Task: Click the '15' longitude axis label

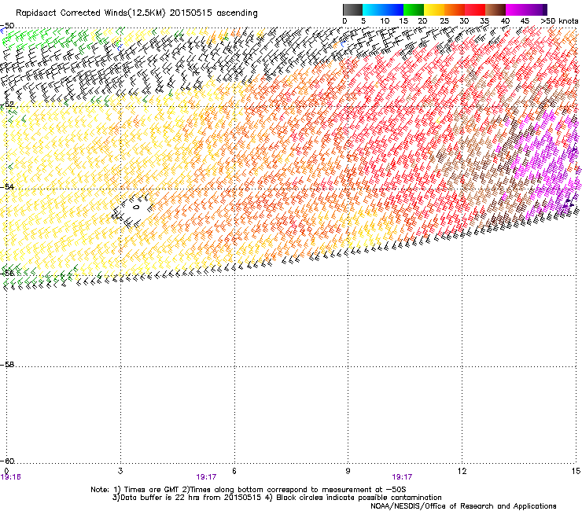Action: (x=576, y=471)
